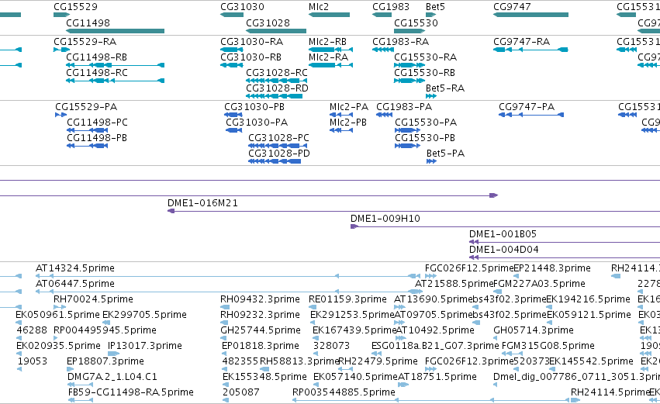Select protein CG15529-PA
Image resolution: width=660 pixels, height=404 pixels.
[x=86, y=107]
